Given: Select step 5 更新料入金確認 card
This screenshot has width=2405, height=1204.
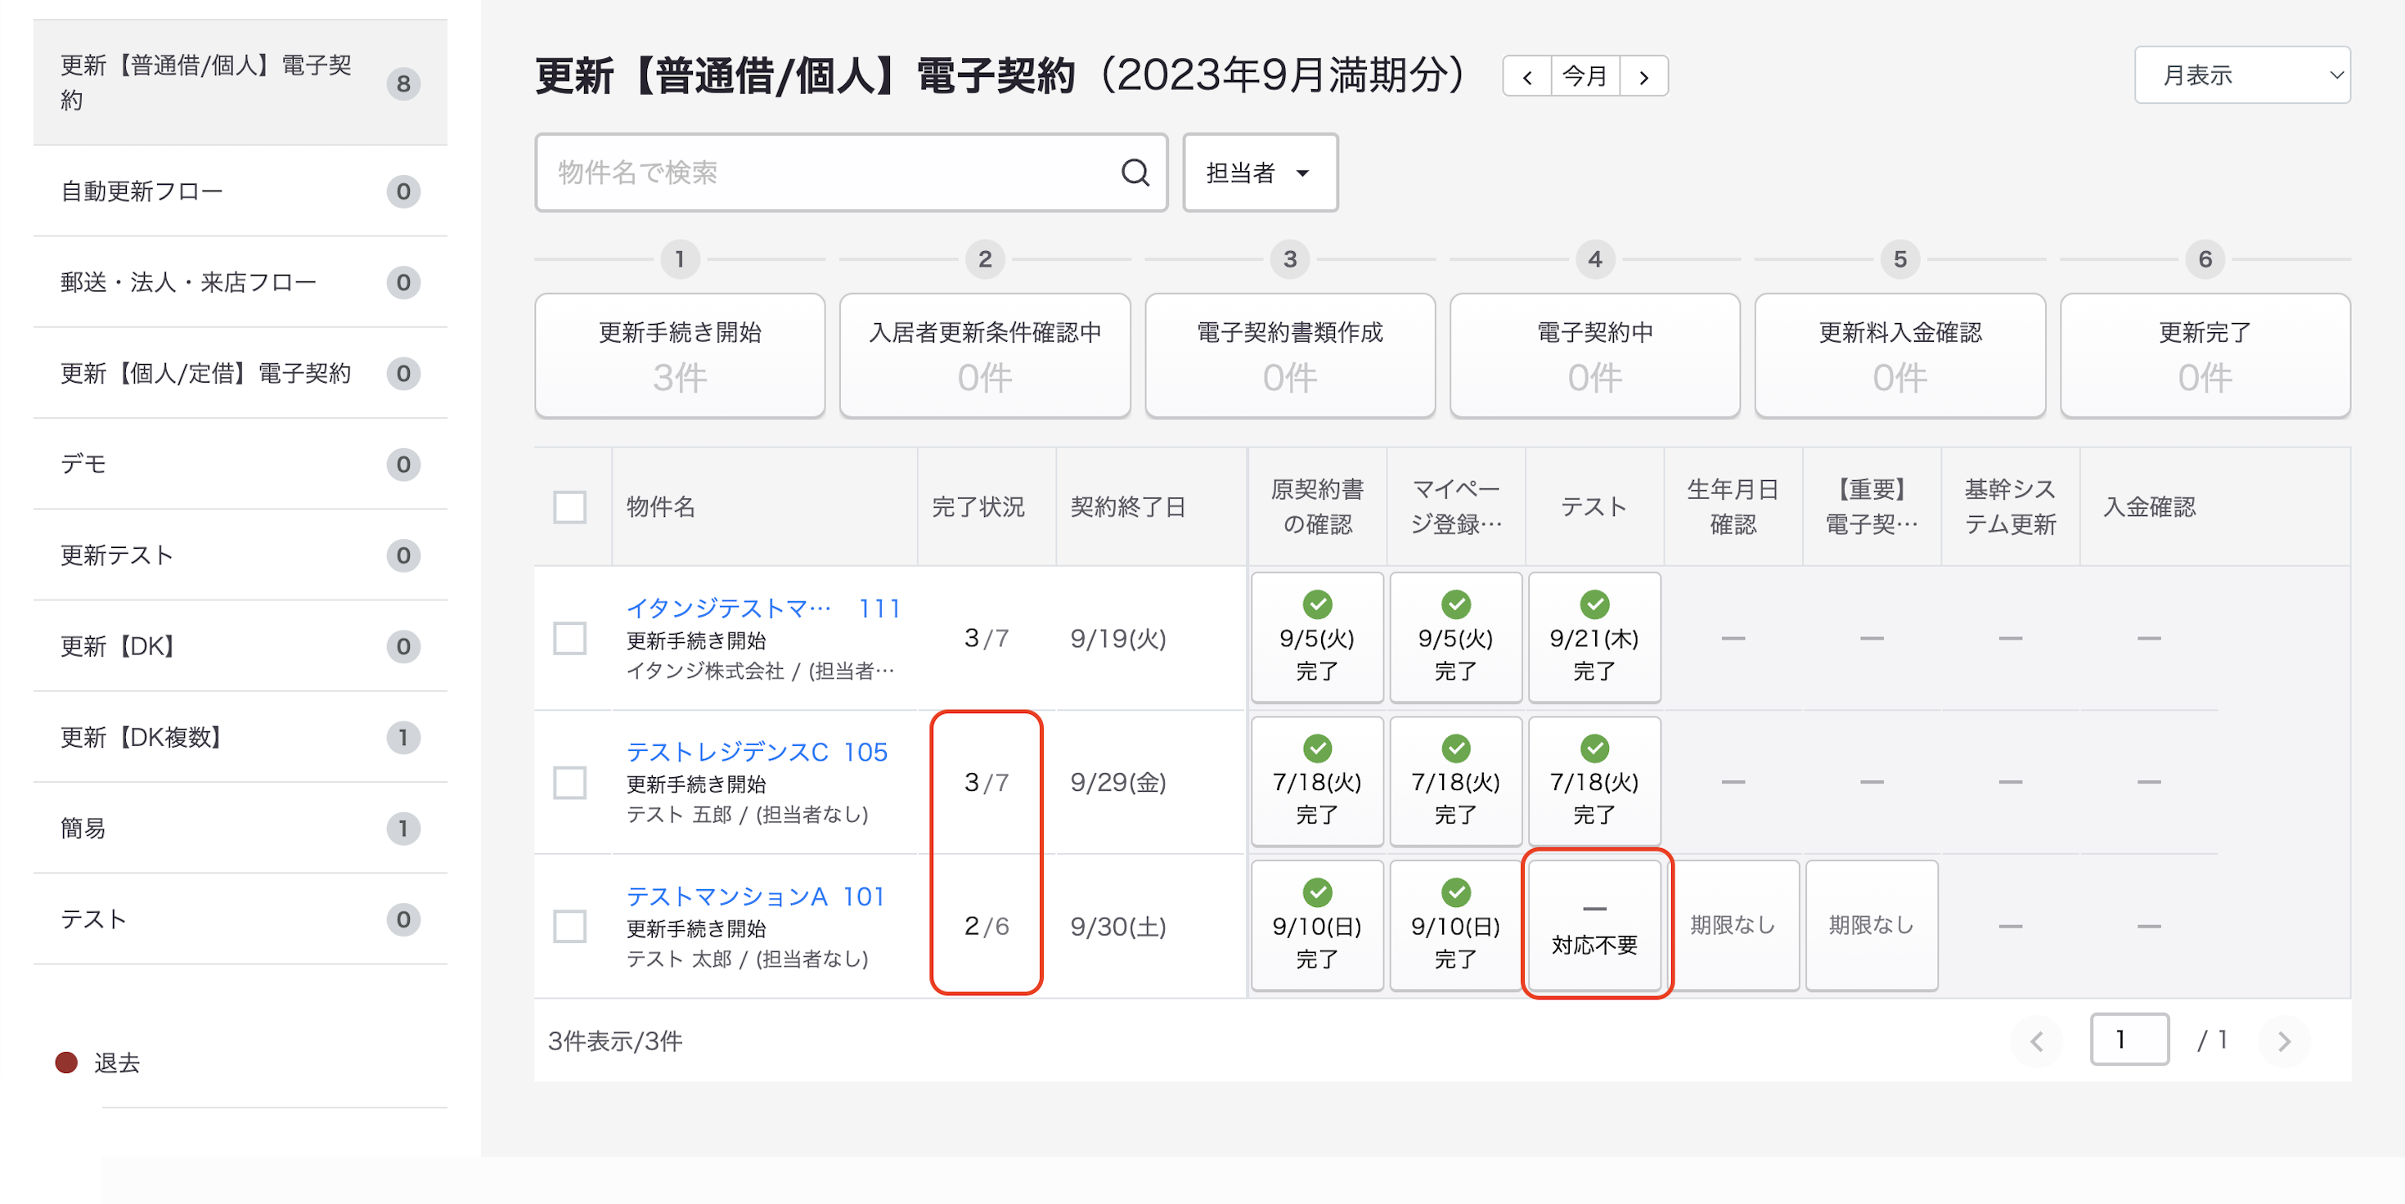Looking at the screenshot, I should [1900, 356].
